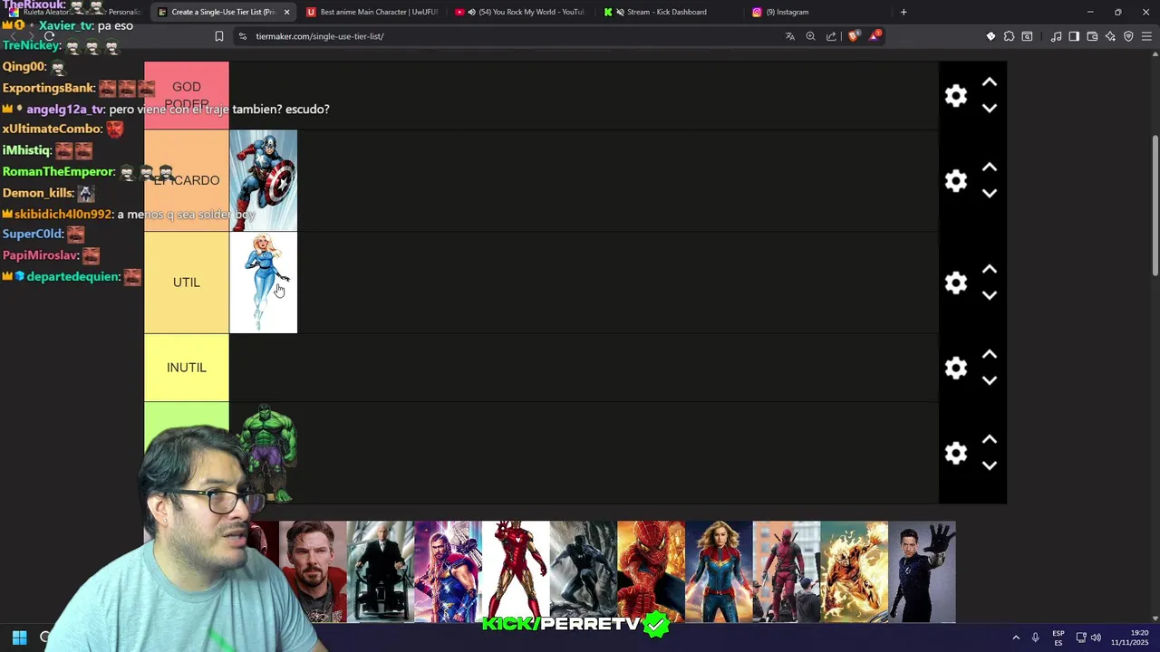Select the Iron Man armor image
The image size is (1160, 652).
click(516, 571)
